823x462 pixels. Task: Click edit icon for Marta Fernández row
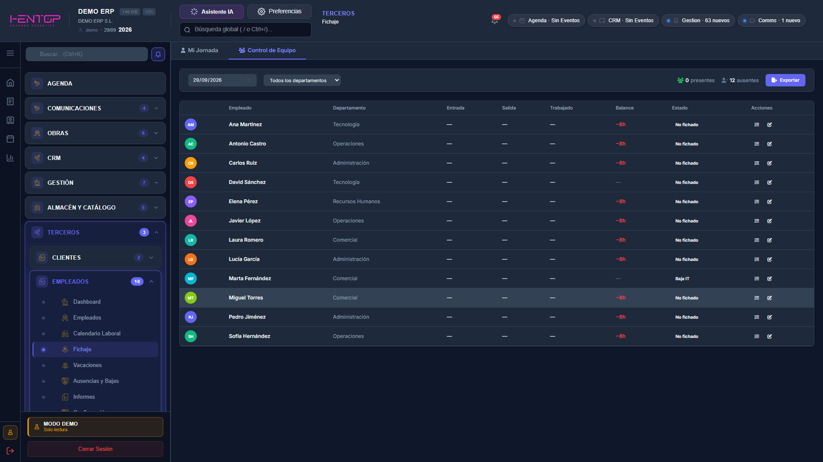(769, 278)
